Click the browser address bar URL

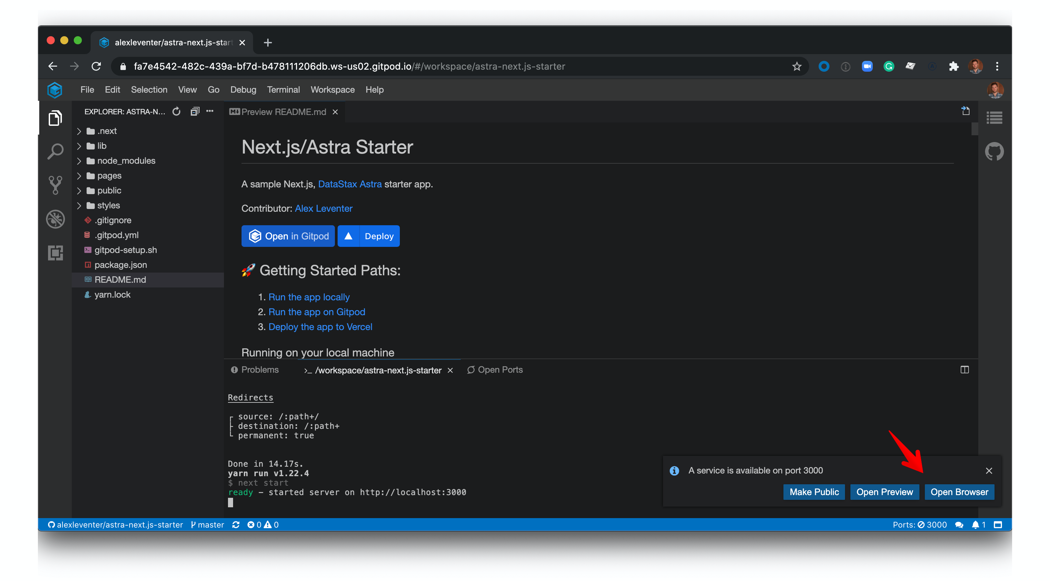pyautogui.click(x=349, y=66)
